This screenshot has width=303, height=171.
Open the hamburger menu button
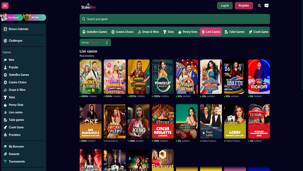point(5,5)
